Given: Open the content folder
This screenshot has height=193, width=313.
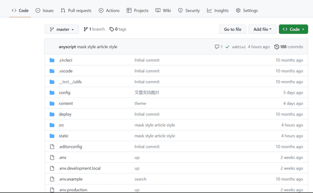Looking at the screenshot, I should pyautogui.click(x=66, y=103).
